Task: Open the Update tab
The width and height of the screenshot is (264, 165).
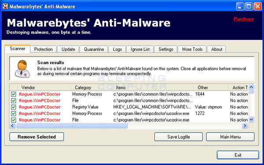Action: click(68, 49)
